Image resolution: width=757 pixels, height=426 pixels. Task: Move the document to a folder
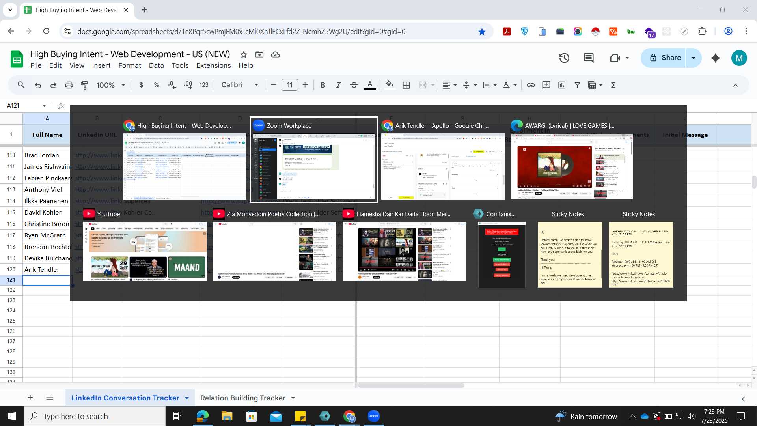259,54
